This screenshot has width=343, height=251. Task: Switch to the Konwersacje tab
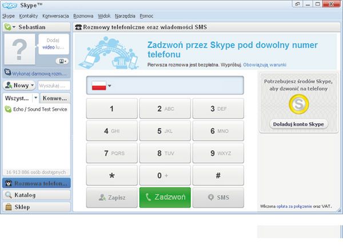[55, 99]
